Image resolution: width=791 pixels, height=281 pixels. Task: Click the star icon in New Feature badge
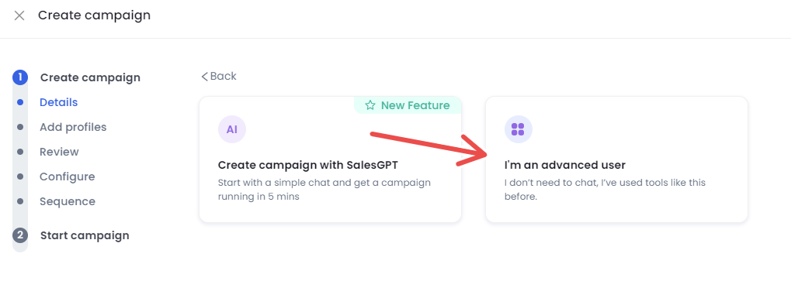tap(370, 105)
